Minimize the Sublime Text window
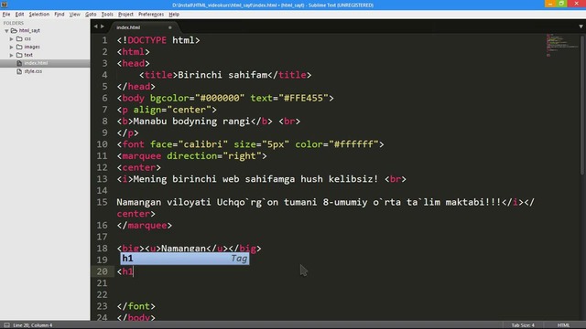 550,4
